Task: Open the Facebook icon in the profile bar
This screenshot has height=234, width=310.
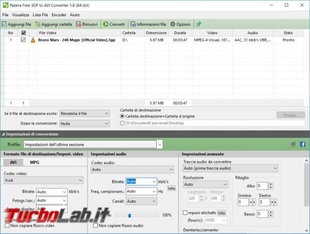Action: tap(302, 144)
